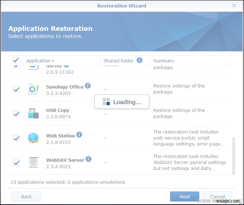244x205 pixels.
Task: Open info icon next to Synology Office
Action: coord(88,86)
